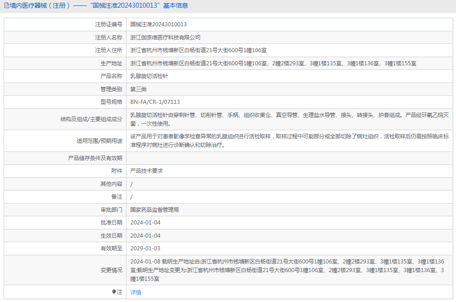Image resolution: width=456 pixels, height=302 pixels.
Task: Select the 生产地址 address value
Action: pos(273,63)
